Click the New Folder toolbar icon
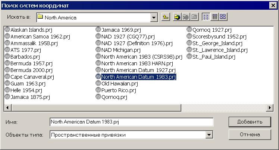 [x=194, y=17]
